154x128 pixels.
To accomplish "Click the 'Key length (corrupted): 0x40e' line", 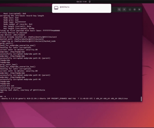I will (19, 28).
